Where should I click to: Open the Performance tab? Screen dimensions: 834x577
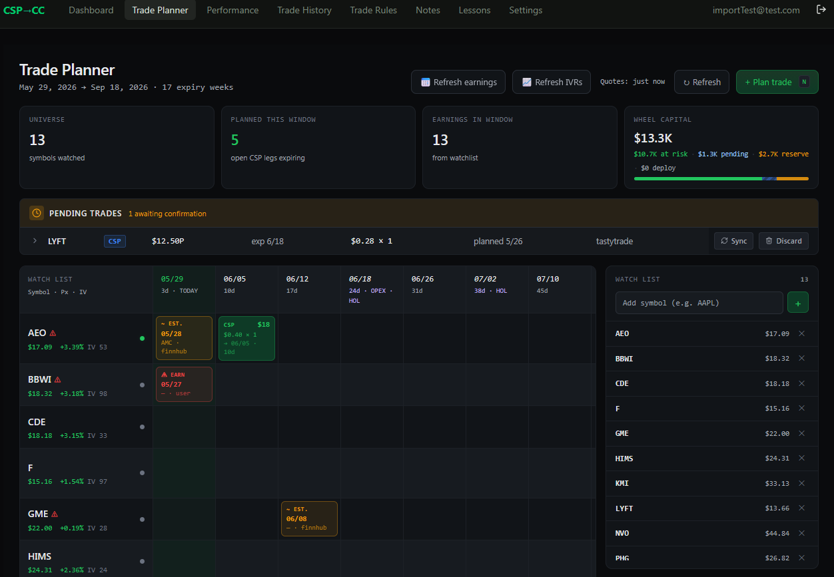pos(232,10)
